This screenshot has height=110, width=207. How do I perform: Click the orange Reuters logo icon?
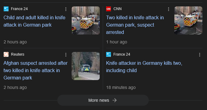6,54
